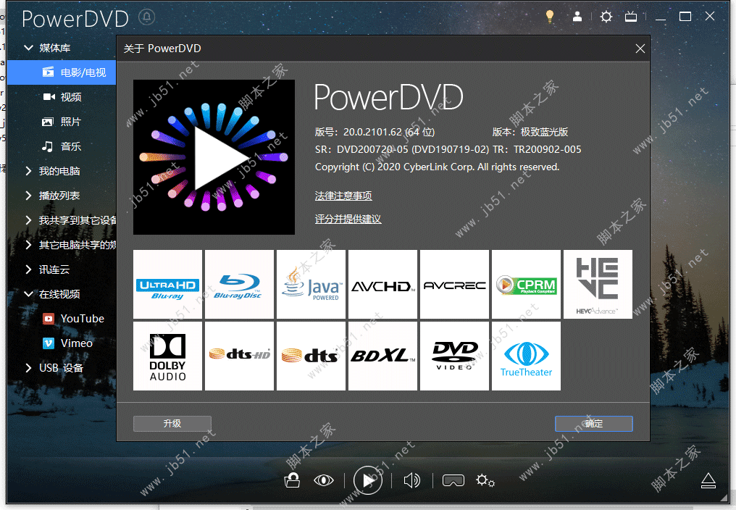Click the Blu-ray Disc logo
Screen dimensions: 736x510
tap(239, 284)
